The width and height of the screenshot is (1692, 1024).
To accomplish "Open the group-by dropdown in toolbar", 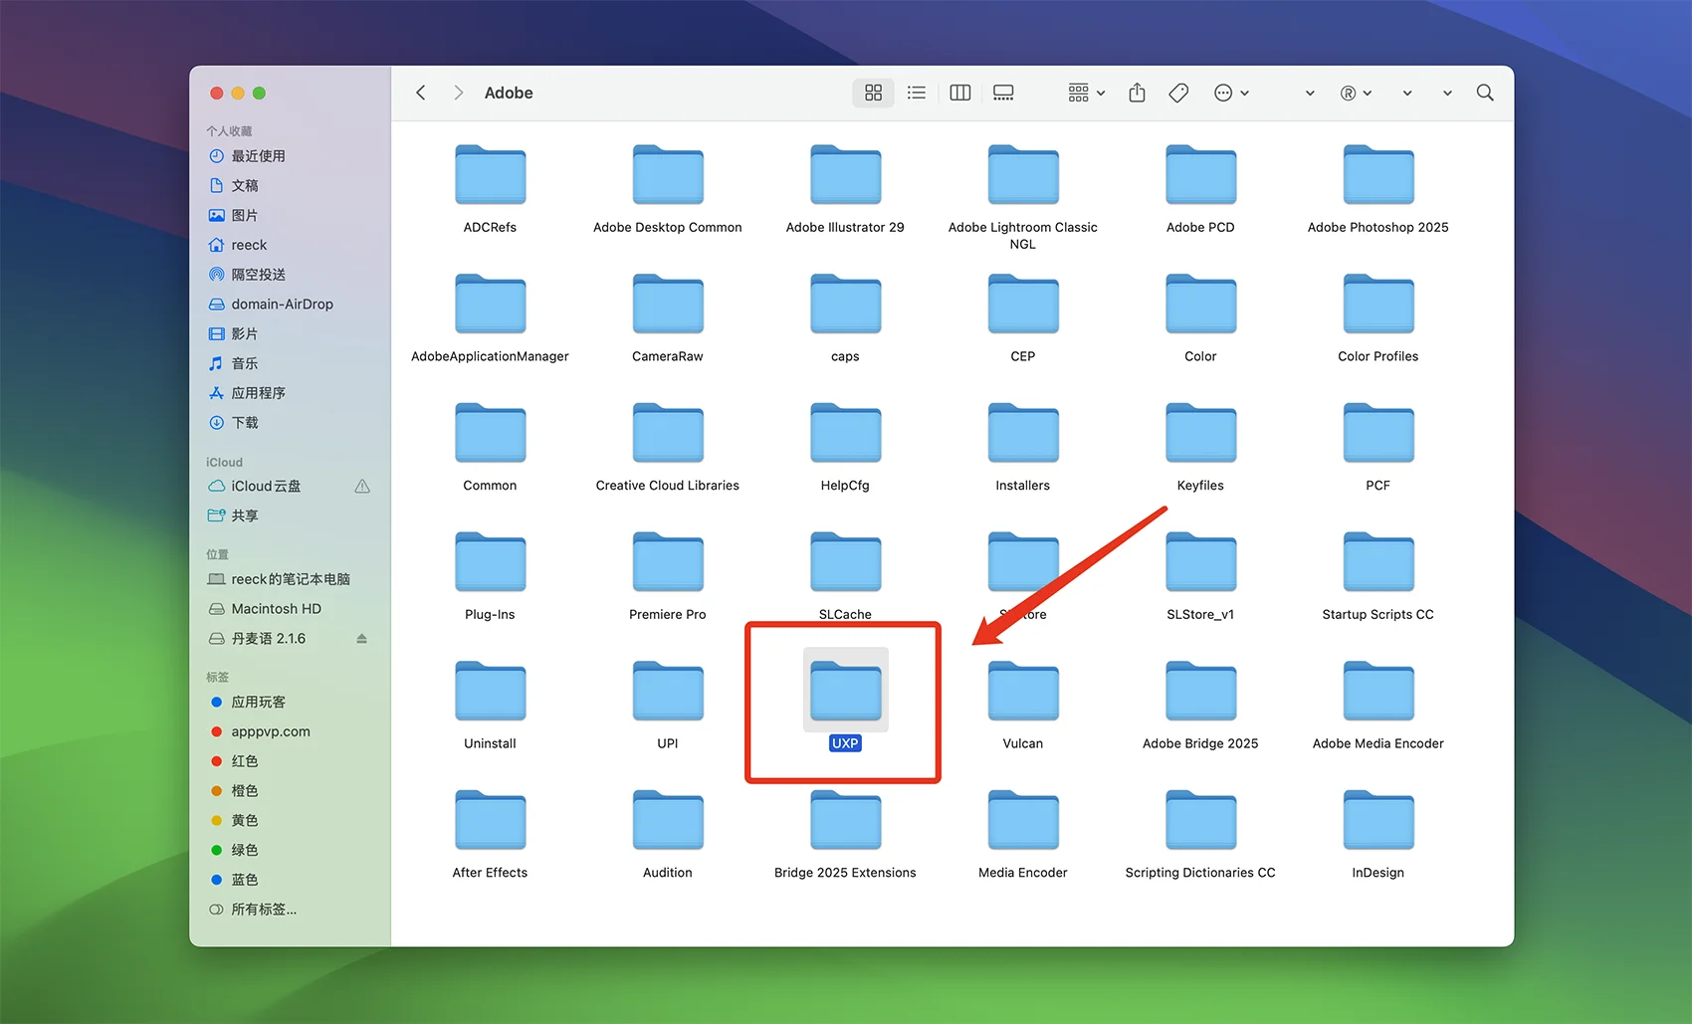I will pos(1086,93).
